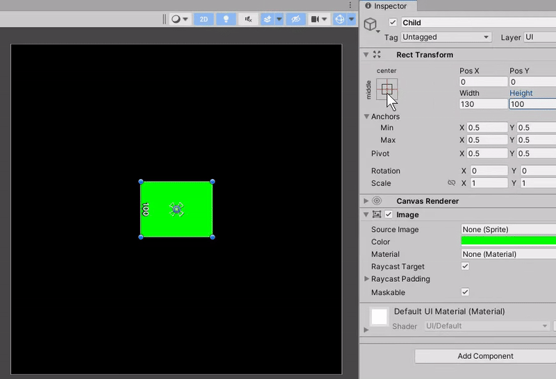Toggle scene audio mute icon
The width and height of the screenshot is (556, 379).
[248, 19]
